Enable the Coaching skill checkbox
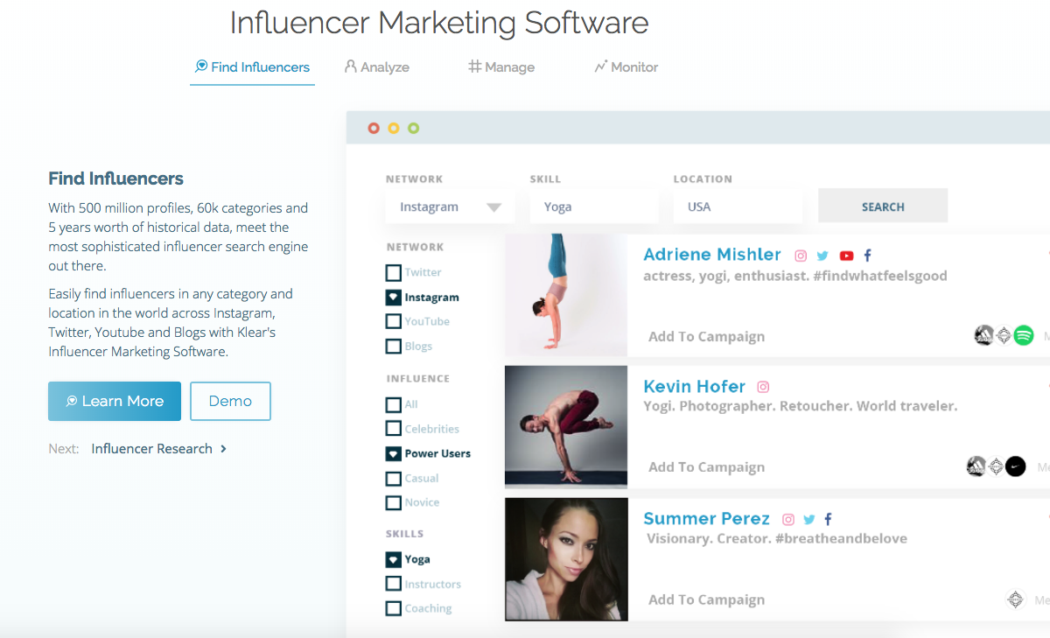This screenshot has width=1050, height=638. tap(393, 607)
